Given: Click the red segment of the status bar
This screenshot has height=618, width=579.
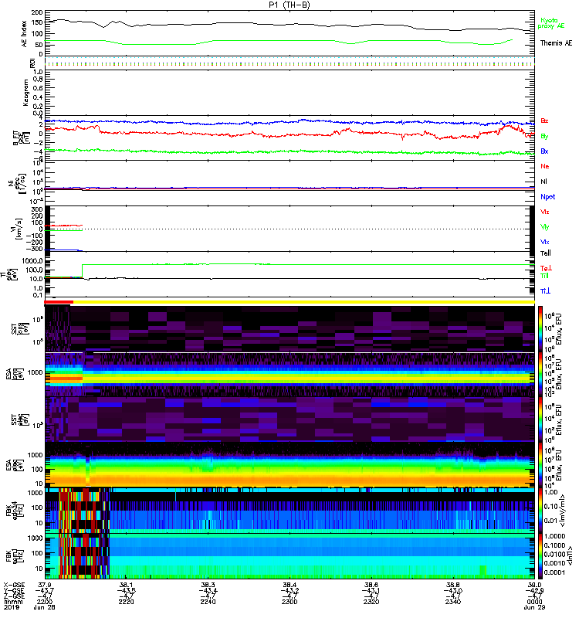Looking at the screenshot, I should click(x=59, y=302).
